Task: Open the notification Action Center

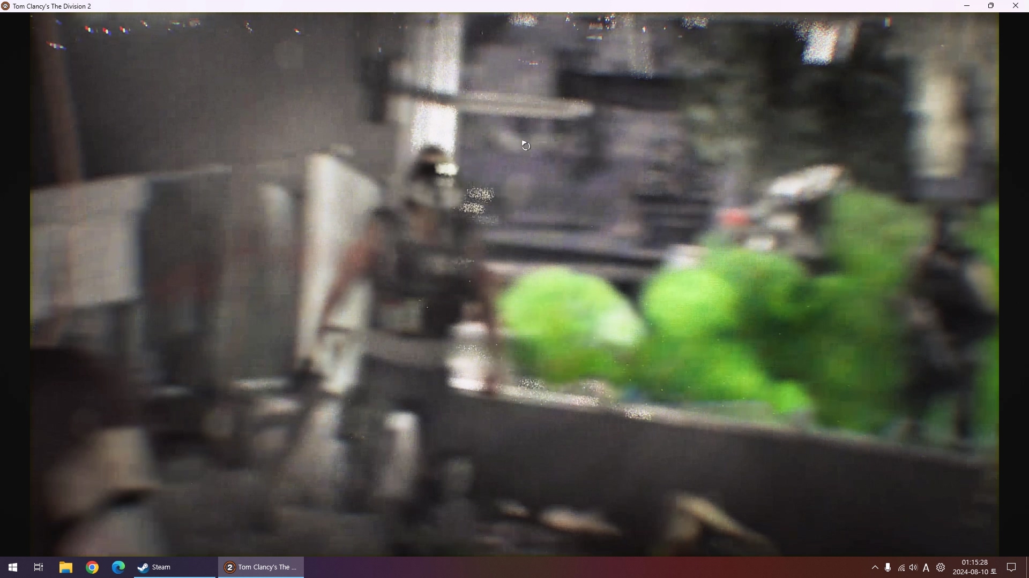Action: [x=1012, y=567]
